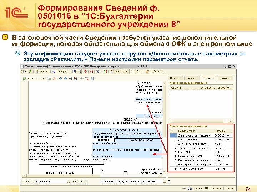Viewport: 257px width, 192px height.
Task: Click the blue move-up arrow icon
Action: click(60, 79)
